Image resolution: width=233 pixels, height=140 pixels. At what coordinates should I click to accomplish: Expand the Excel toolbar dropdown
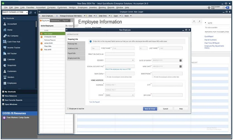(120, 16)
